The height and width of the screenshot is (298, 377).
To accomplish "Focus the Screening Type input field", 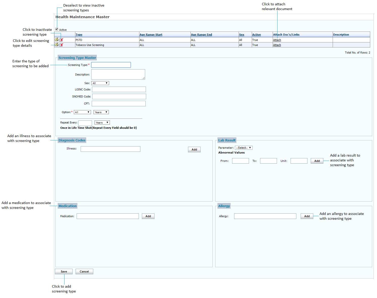I will click(x=111, y=65).
